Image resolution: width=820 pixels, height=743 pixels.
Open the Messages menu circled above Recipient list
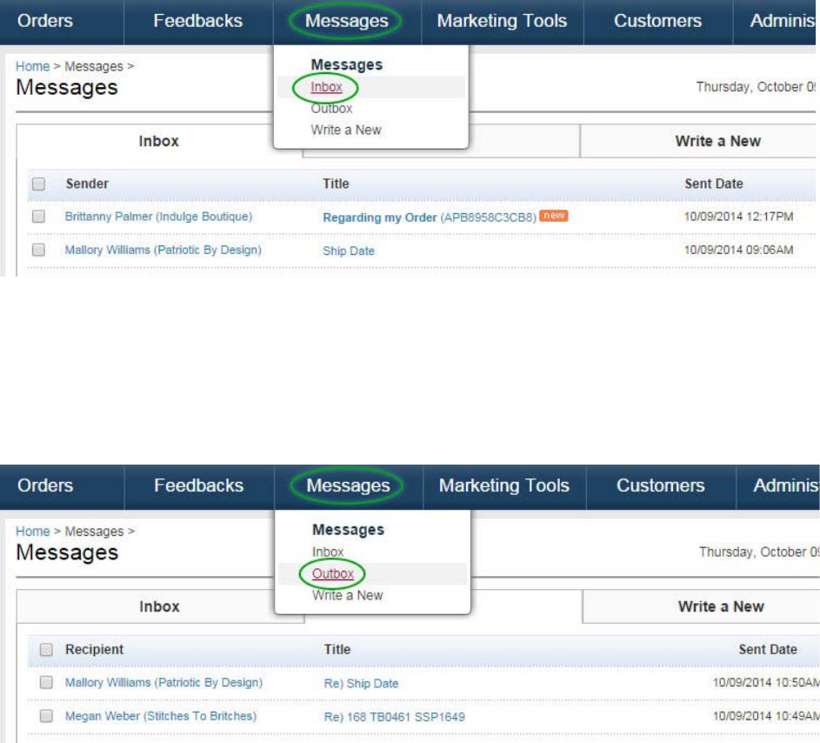coord(348,485)
